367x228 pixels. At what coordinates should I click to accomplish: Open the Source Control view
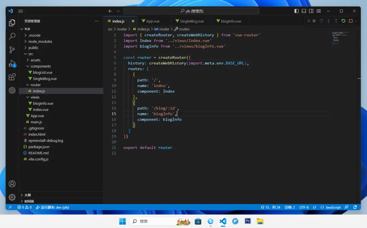pos(12,50)
